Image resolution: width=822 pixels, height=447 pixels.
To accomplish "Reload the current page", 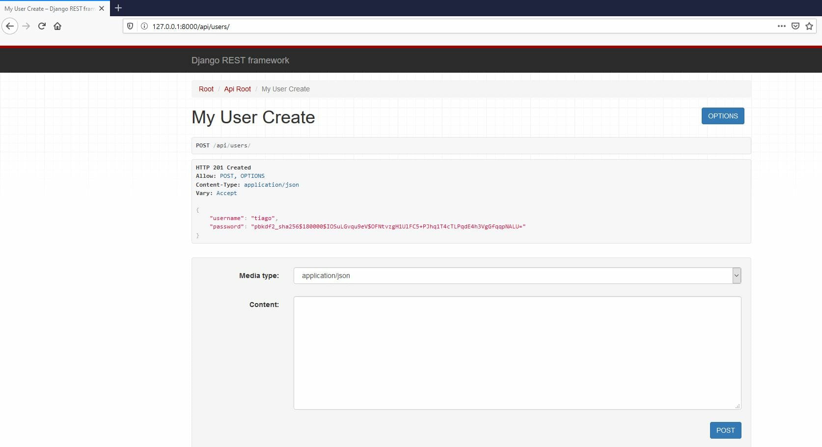I will pos(42,26).
